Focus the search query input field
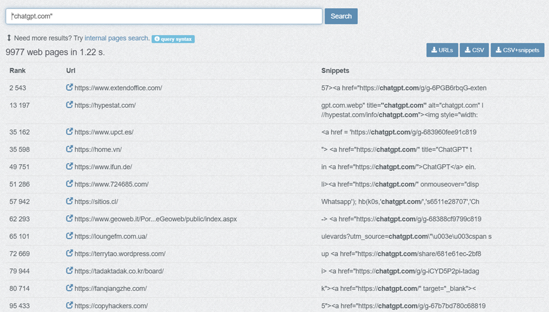This screenshot has height=312, width=549. coord(164,16)
